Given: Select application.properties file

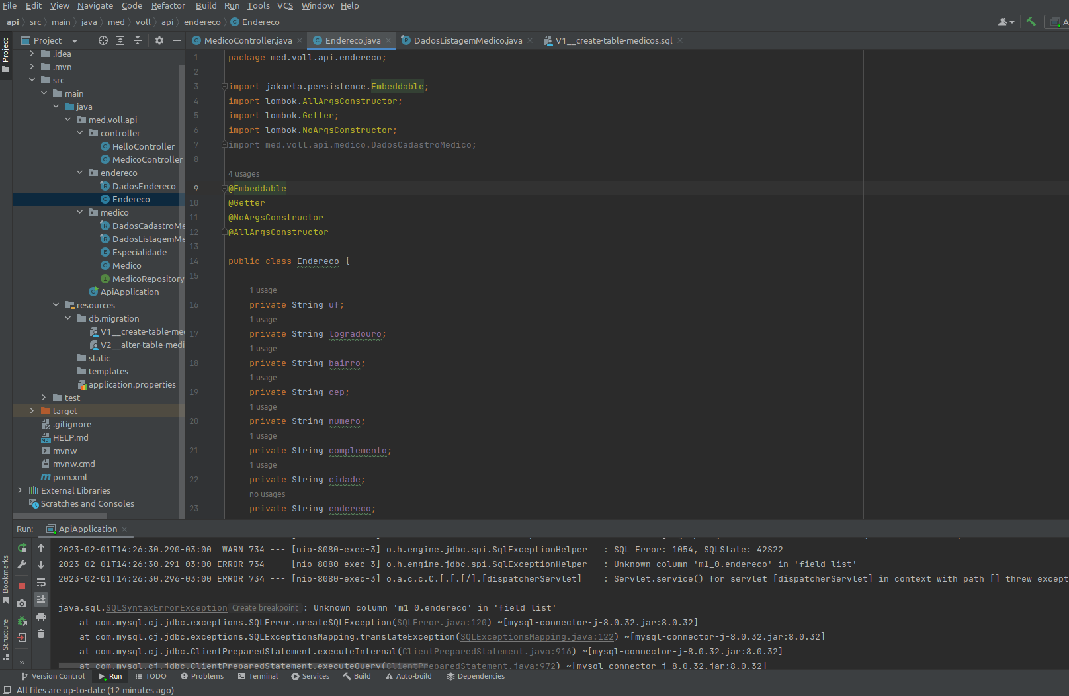Looking at the screenshot, I should click(x=126, y=384).
